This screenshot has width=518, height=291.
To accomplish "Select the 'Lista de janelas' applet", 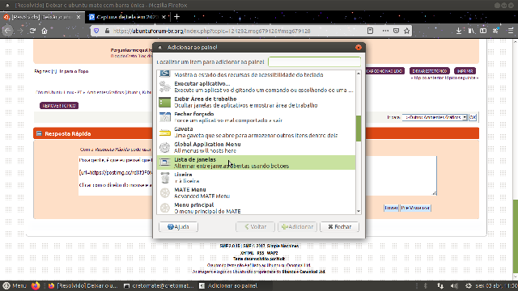I will pos(257,162).
